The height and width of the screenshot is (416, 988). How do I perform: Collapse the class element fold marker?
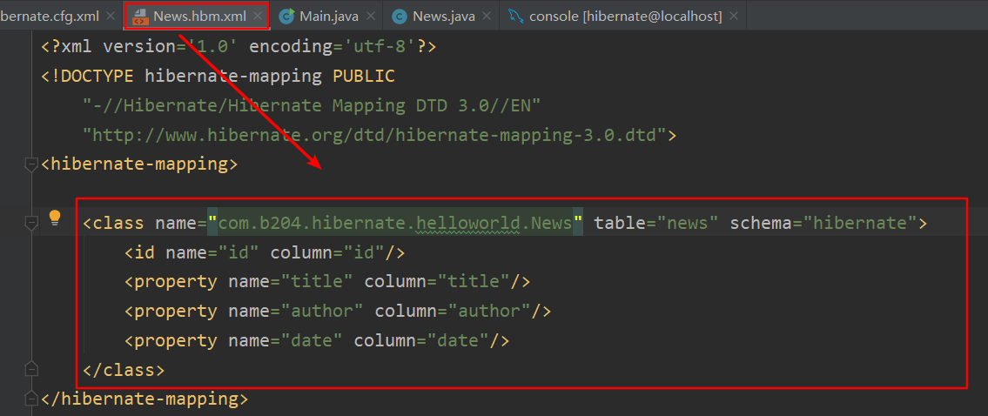coord(30,223)
